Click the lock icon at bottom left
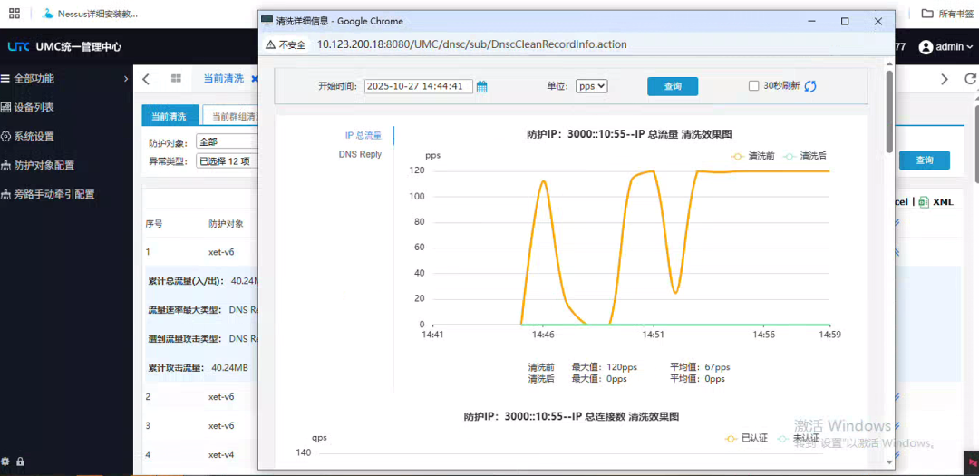979x476 pixels. [x=20, y=461]
